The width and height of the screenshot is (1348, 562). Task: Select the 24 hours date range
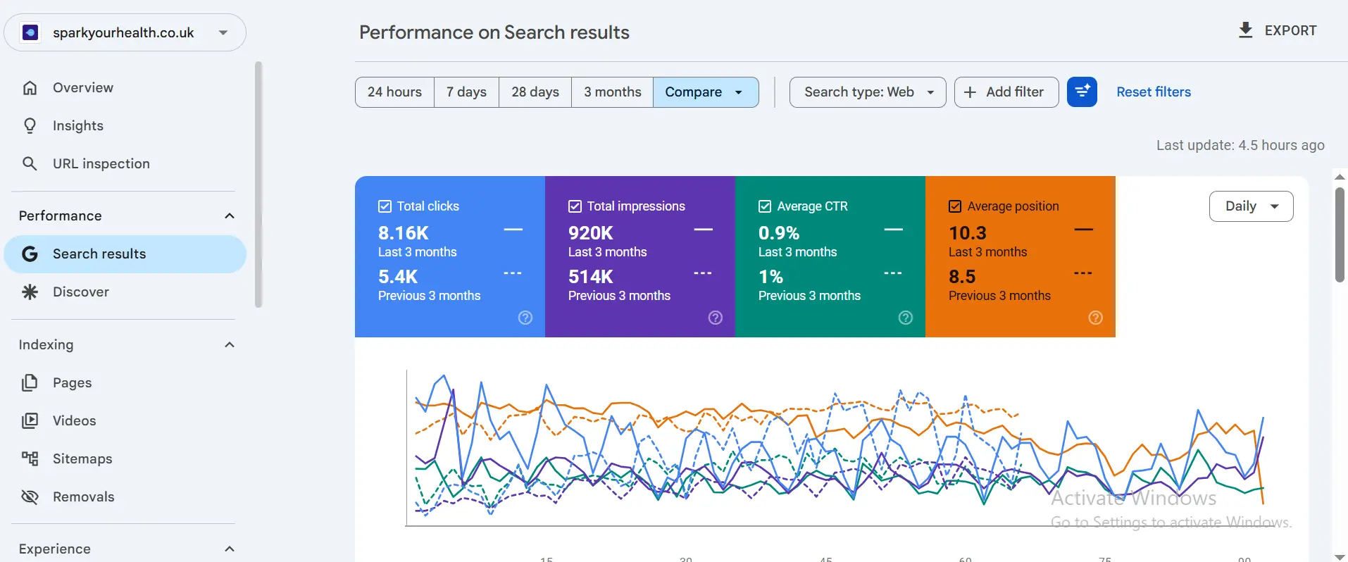(x=394, y=92)
